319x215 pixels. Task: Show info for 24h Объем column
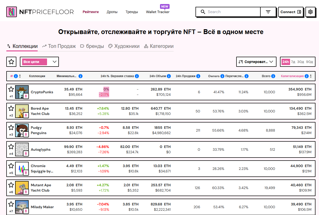[169, 76]
